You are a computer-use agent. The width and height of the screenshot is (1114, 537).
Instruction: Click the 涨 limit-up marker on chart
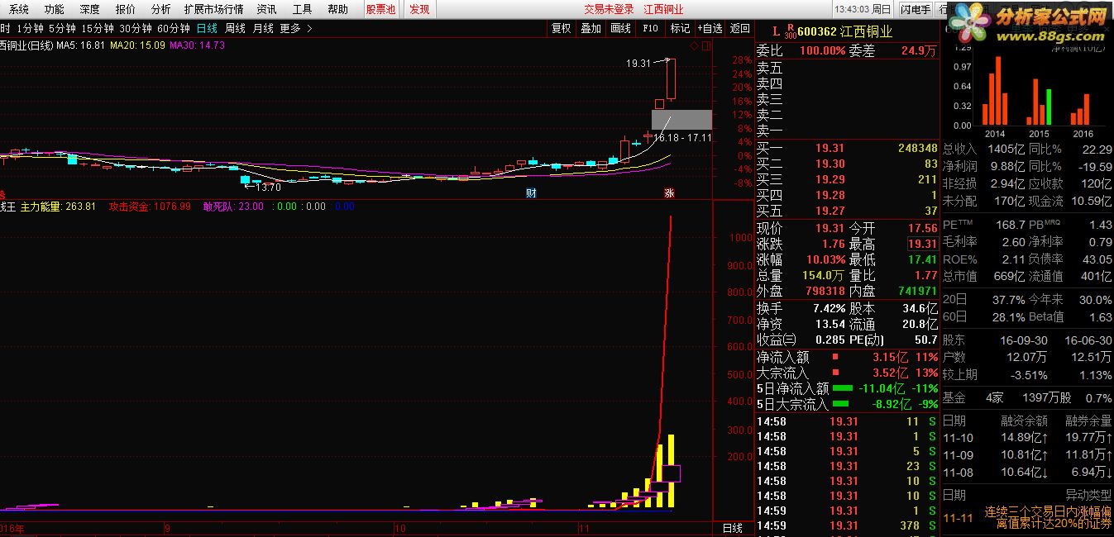(669, 193)
